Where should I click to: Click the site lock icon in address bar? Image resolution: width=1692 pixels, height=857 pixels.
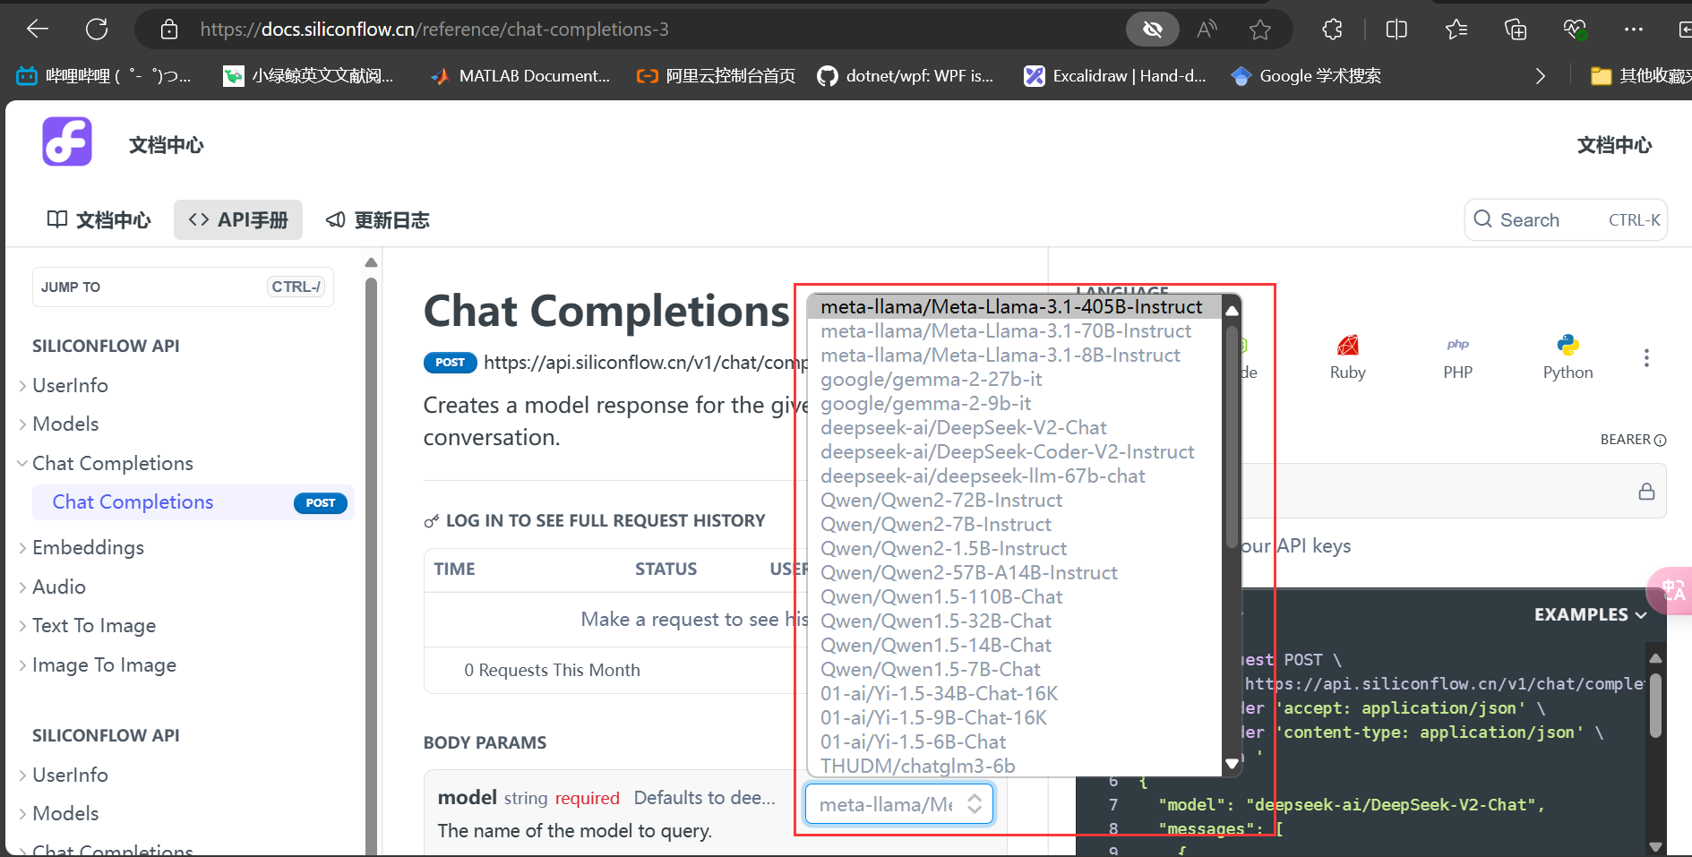169,30
